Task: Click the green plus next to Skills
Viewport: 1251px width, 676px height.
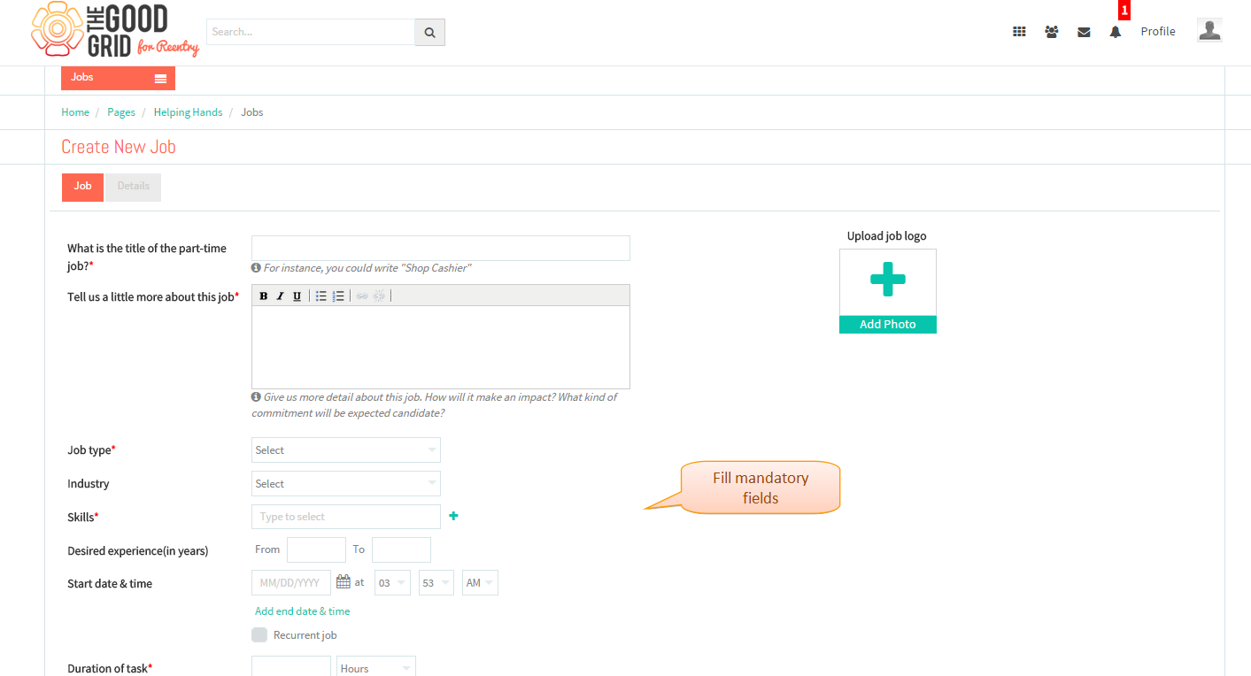Action: [x=453, y=516]
